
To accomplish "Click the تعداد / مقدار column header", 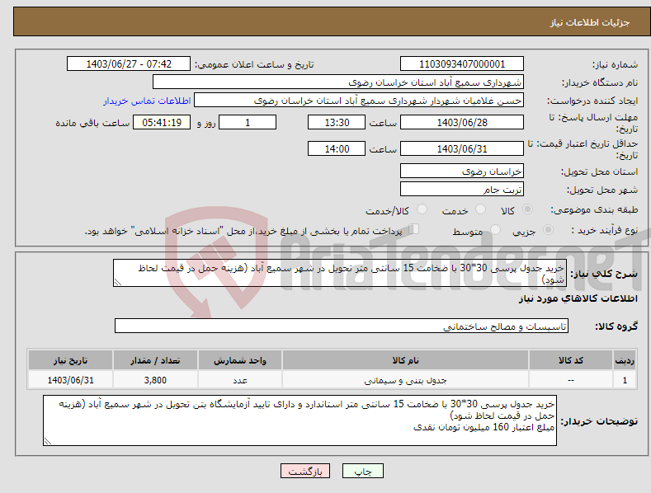I will pyautogui.click(x=155, y=360).
